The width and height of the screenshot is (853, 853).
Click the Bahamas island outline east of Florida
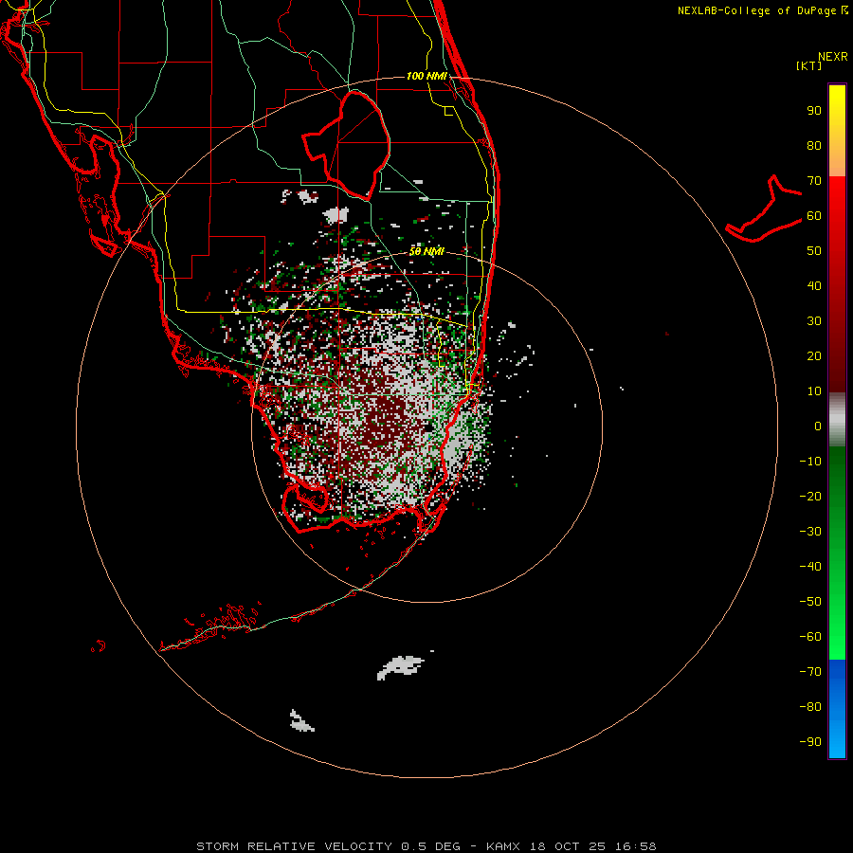pos(764,209)
